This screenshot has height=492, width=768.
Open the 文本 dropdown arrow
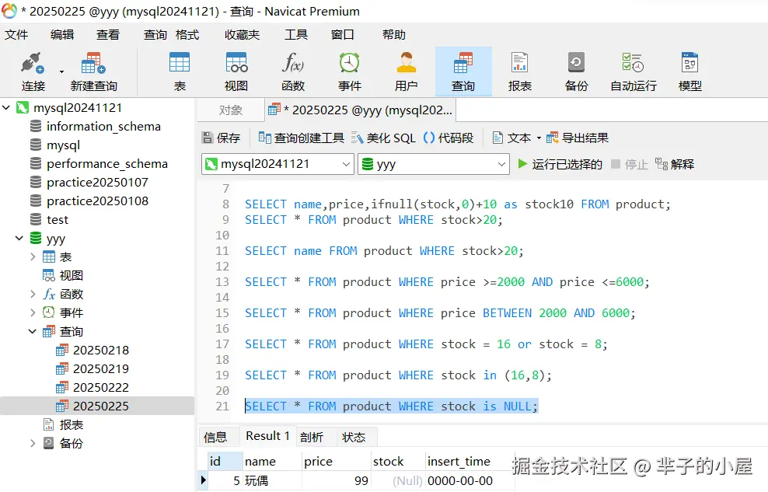tap(539, 138)
